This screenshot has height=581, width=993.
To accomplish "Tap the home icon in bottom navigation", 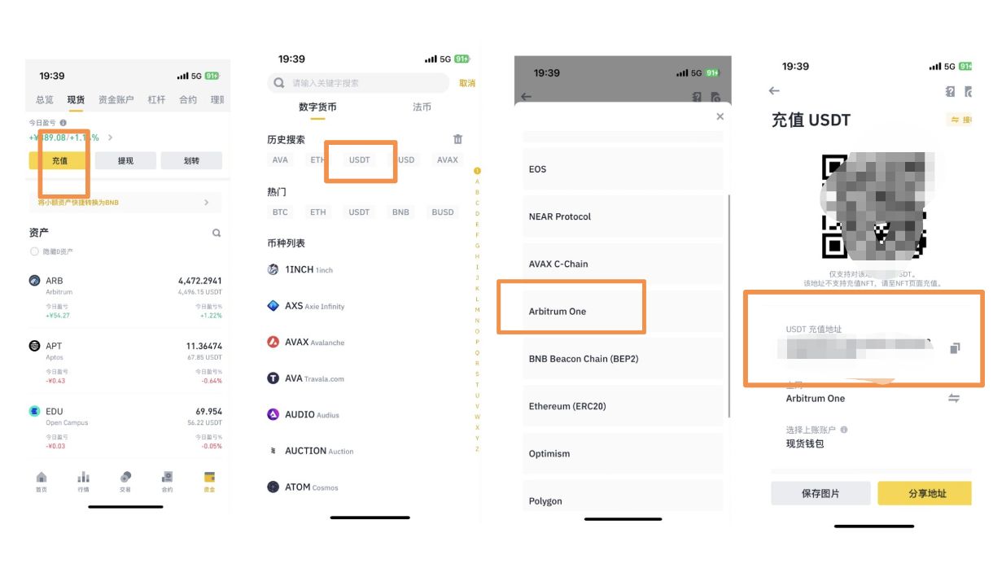I will click(x=42, y=480).
